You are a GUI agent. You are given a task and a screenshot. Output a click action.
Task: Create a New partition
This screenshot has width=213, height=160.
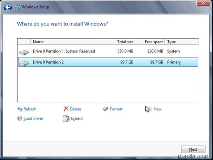[158, 109]
